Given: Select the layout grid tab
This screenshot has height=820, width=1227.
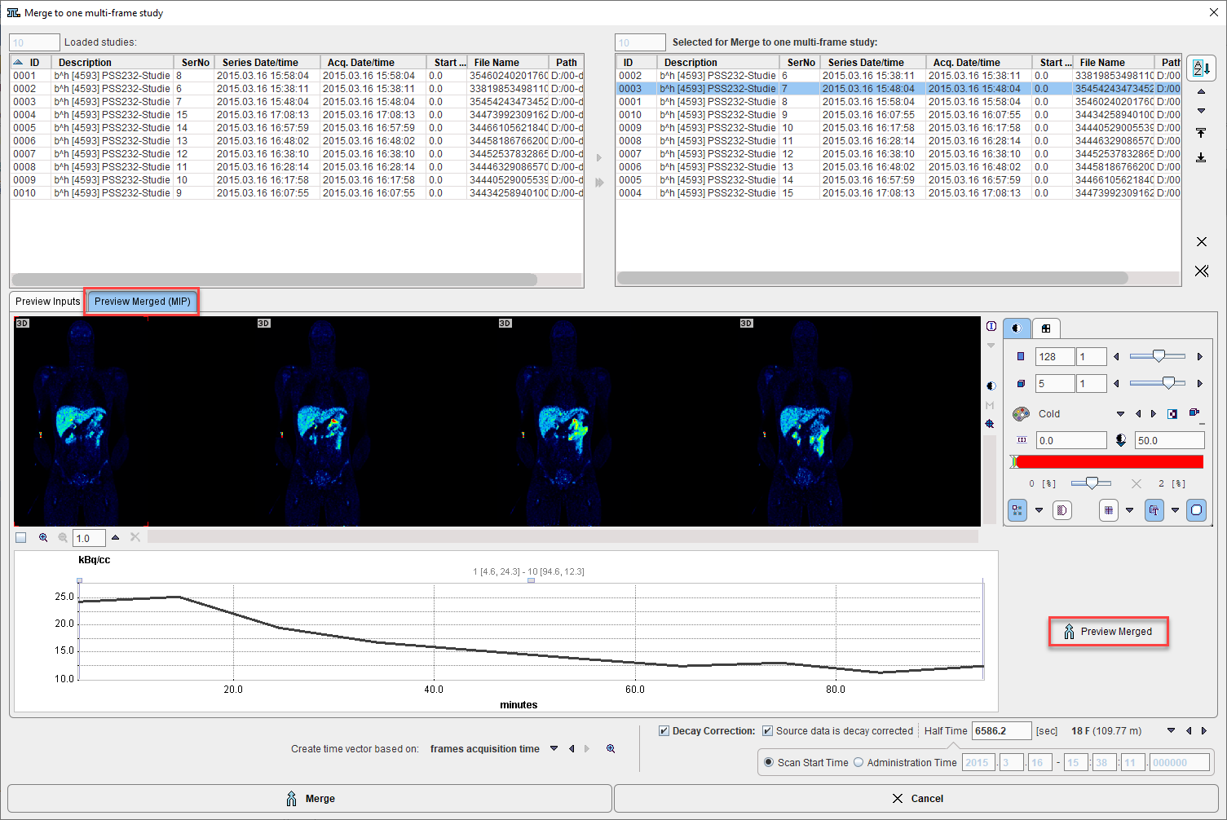Looking at the screenshot, I should (1046, 328).
